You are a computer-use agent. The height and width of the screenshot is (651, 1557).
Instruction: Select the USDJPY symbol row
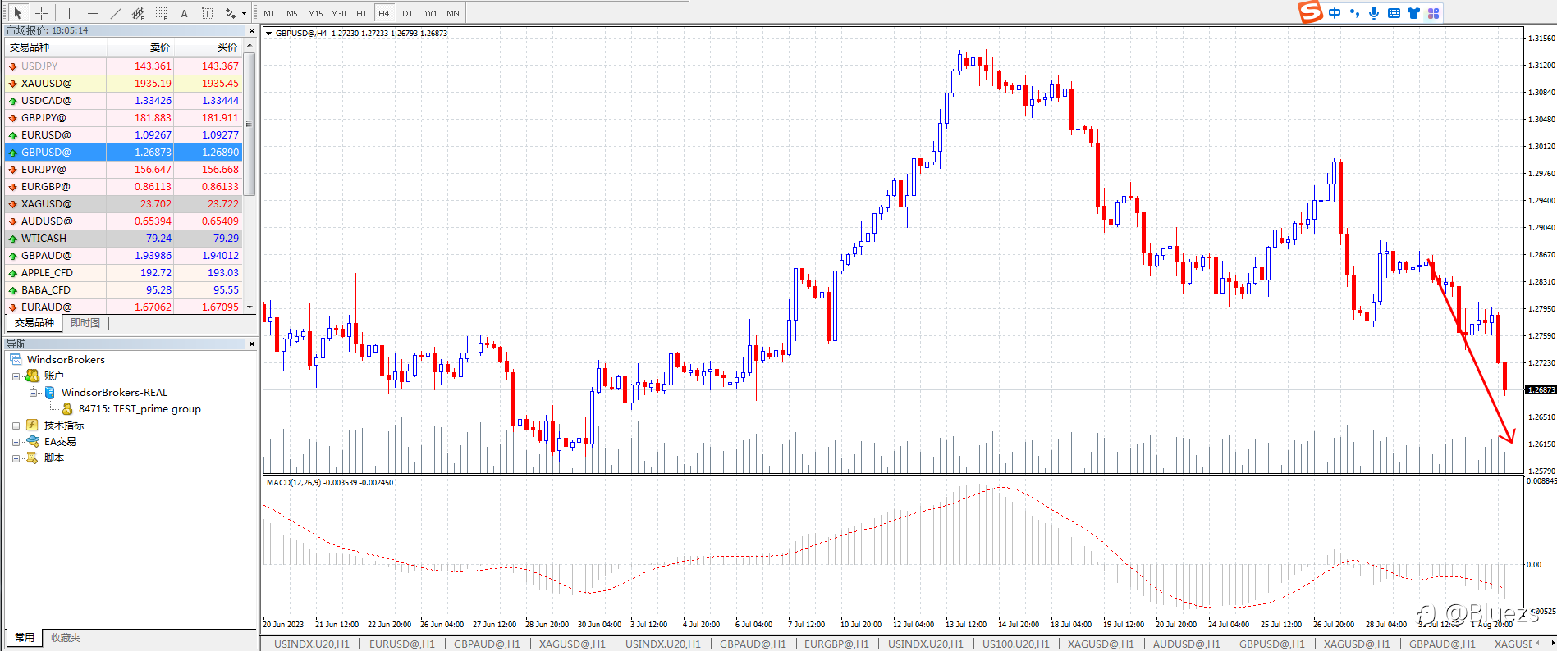pos(123,66)
